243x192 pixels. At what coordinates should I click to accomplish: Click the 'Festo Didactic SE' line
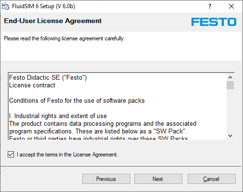(48, 78)
